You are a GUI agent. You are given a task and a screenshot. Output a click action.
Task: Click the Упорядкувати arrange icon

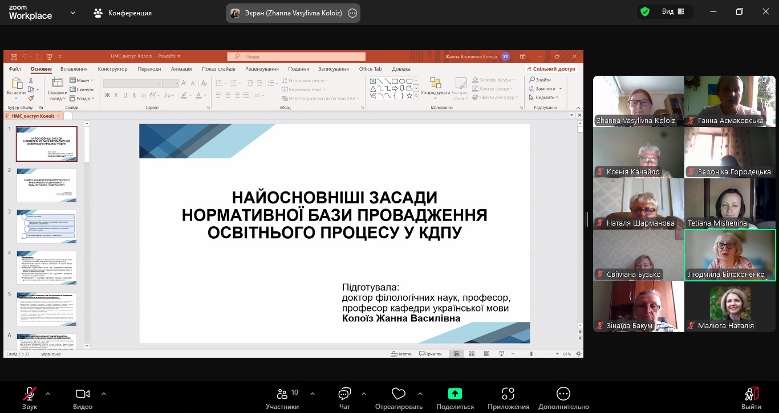[x=436, y=83]
